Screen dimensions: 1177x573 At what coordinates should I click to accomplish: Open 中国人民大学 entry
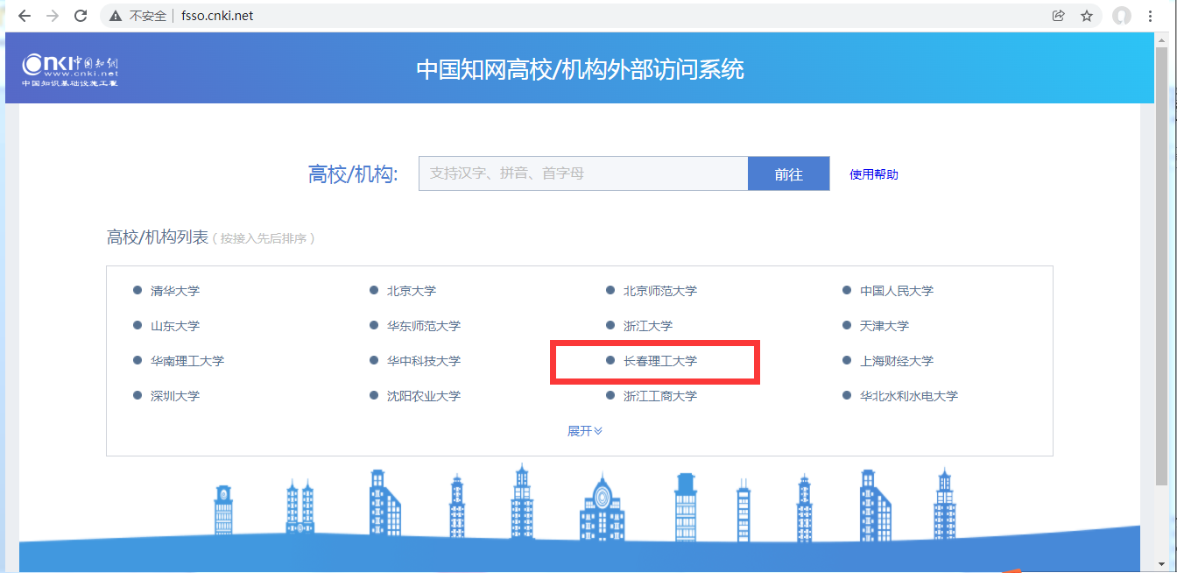897,291
